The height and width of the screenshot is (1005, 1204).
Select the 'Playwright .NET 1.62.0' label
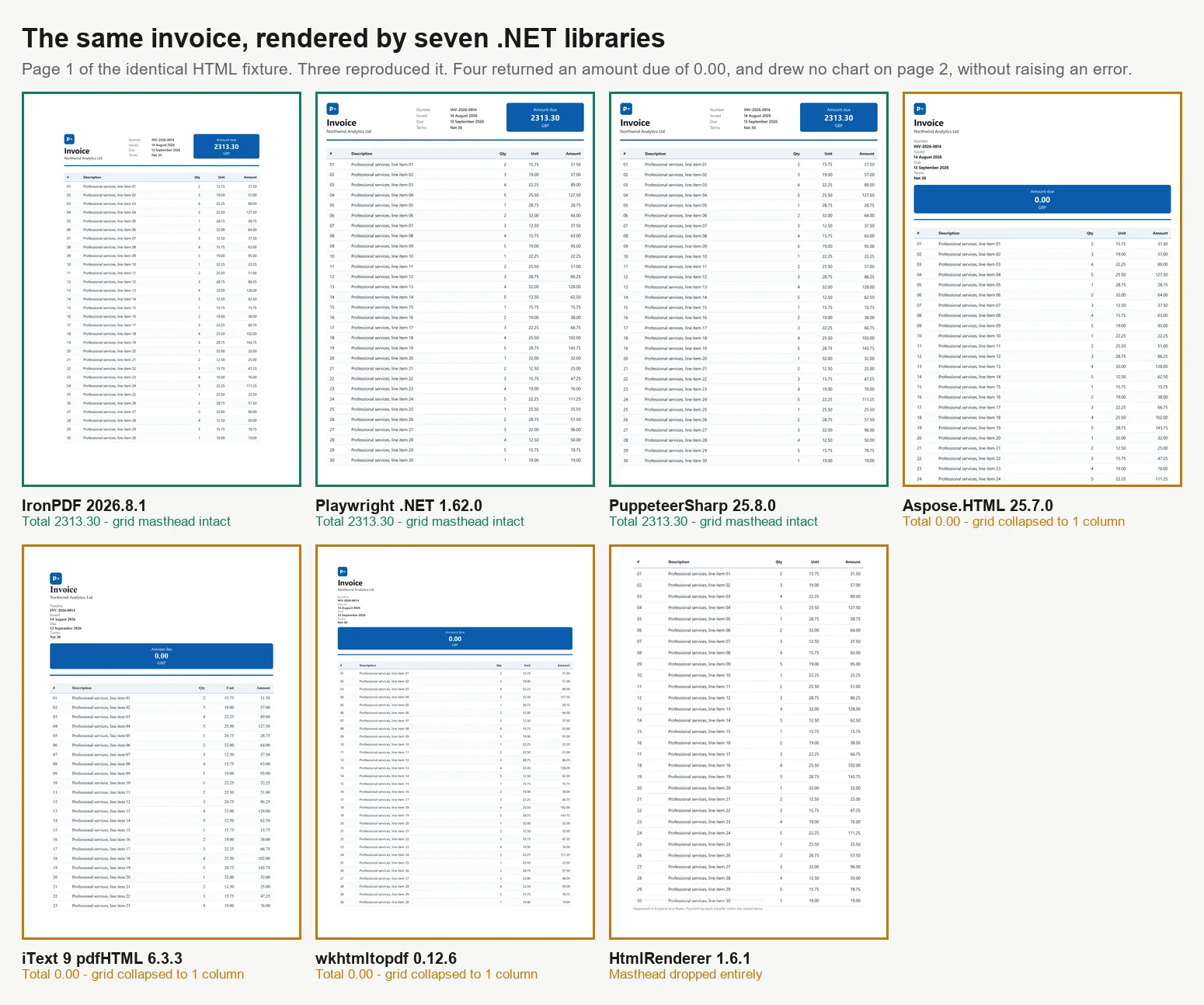coord(398,506)
